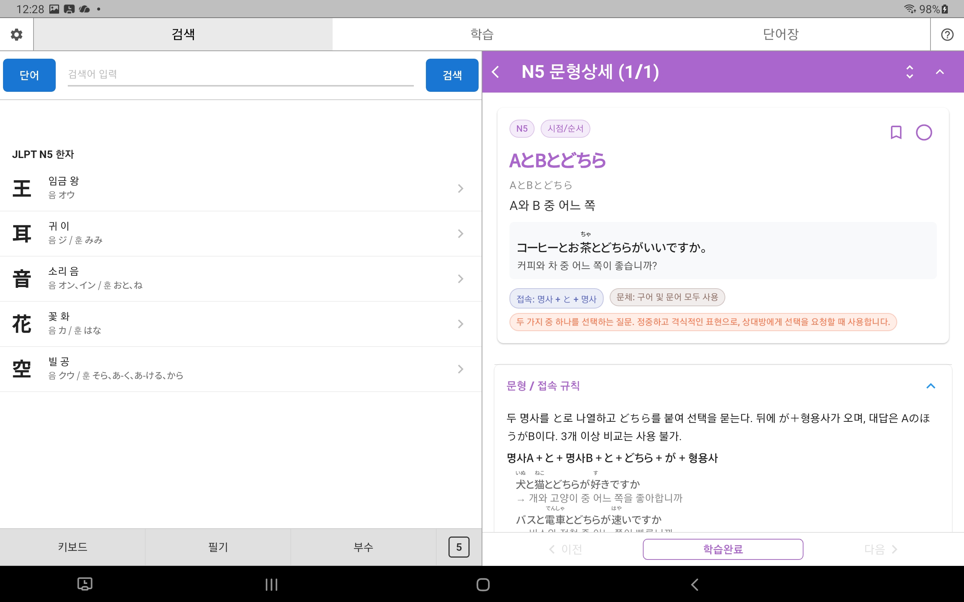This screenshot has width=964, height=602.
Task: Tap the JLPT level 5 box button
Action: tap(459, 547)
